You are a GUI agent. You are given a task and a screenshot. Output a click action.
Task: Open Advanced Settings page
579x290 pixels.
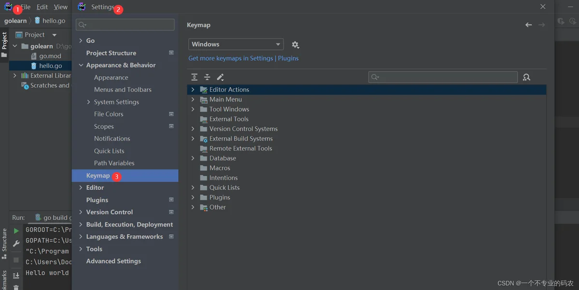(x=113, y=261)
